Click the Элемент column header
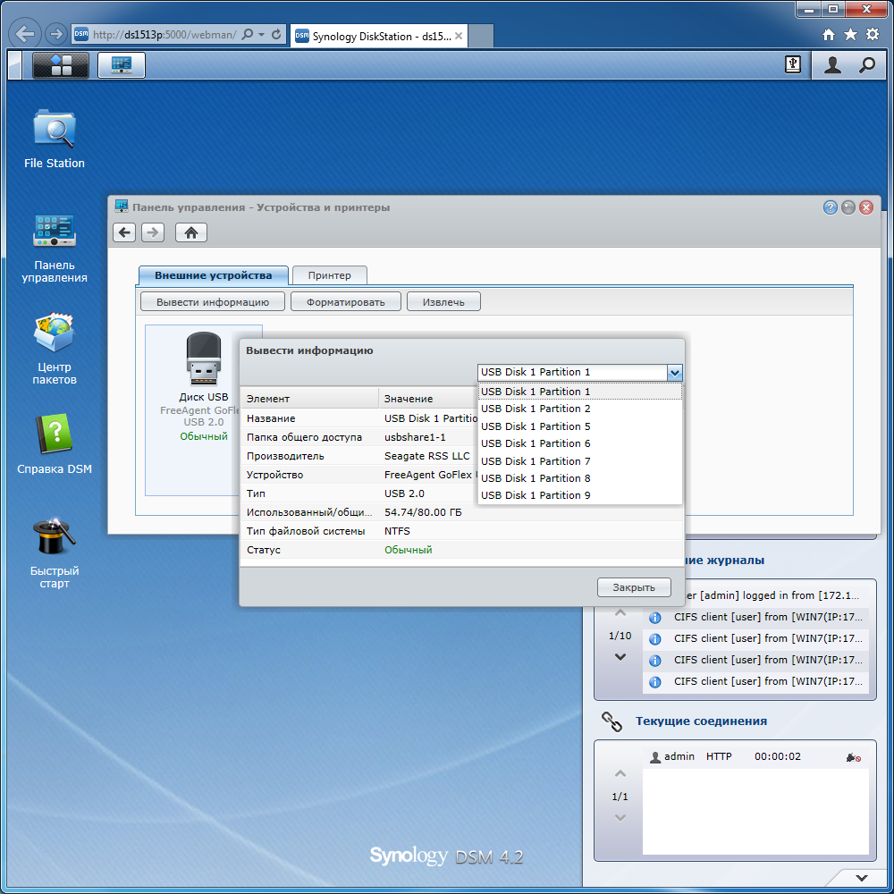The image size is (894, 894). 309,399
